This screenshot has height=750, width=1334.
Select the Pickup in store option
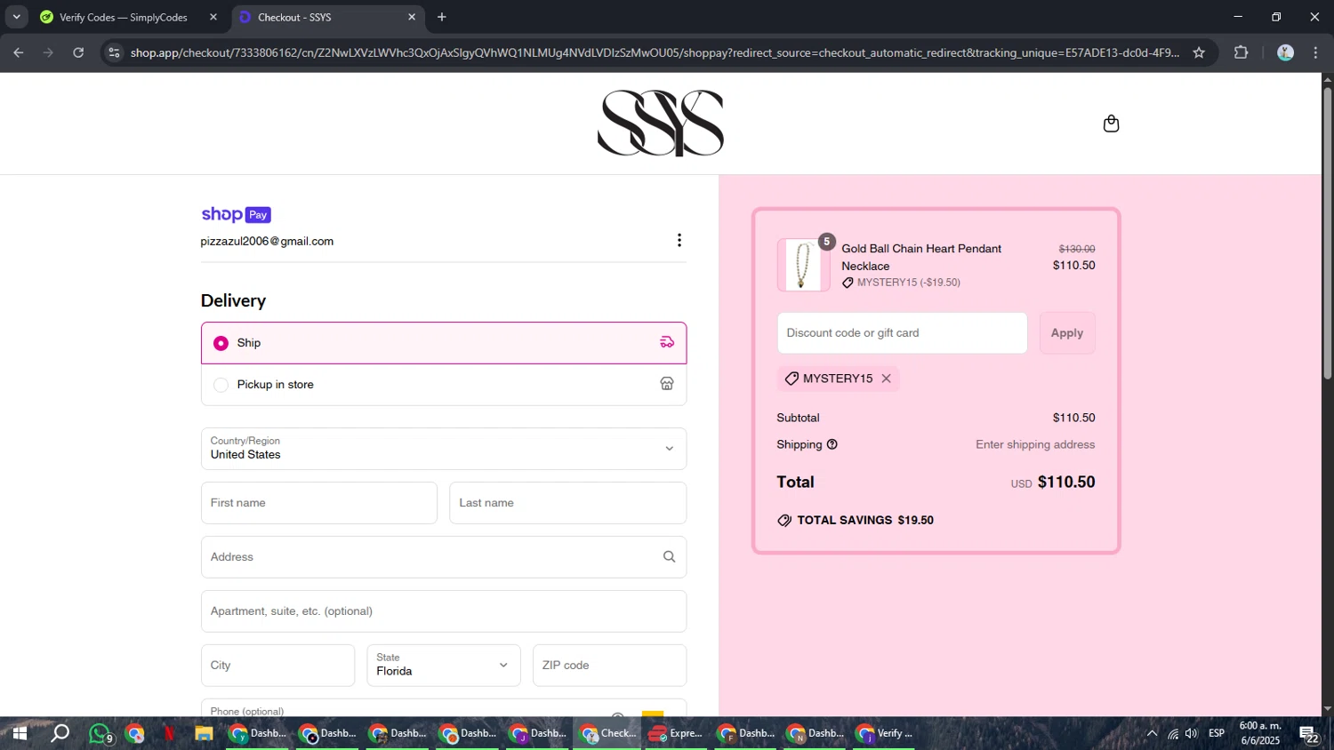[444, 385]
